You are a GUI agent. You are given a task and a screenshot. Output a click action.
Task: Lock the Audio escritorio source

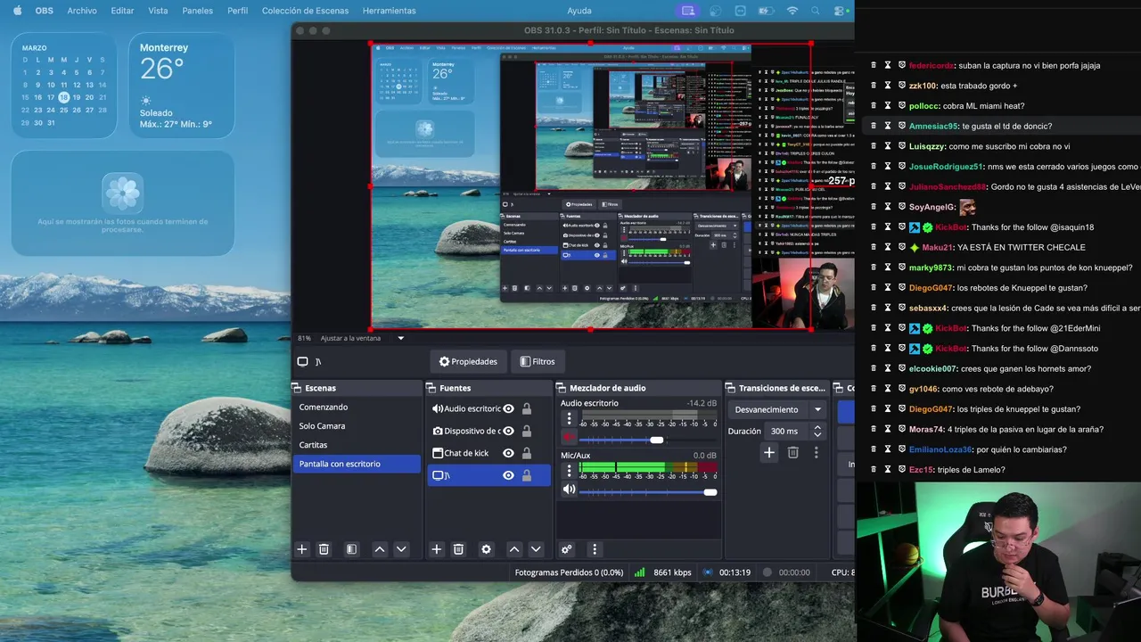point(527,408)
